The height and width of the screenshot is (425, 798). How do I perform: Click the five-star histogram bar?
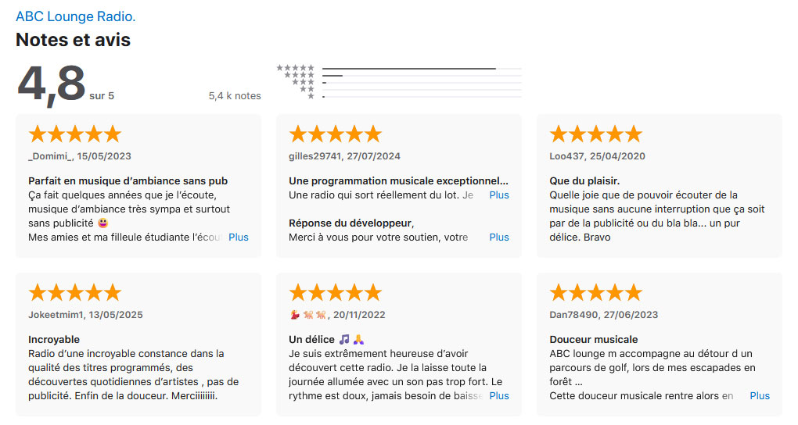coord(422,68)
